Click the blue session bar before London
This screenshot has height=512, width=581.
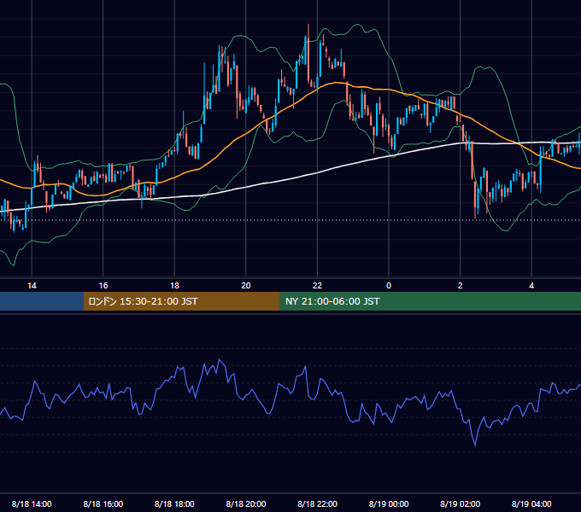42,301
